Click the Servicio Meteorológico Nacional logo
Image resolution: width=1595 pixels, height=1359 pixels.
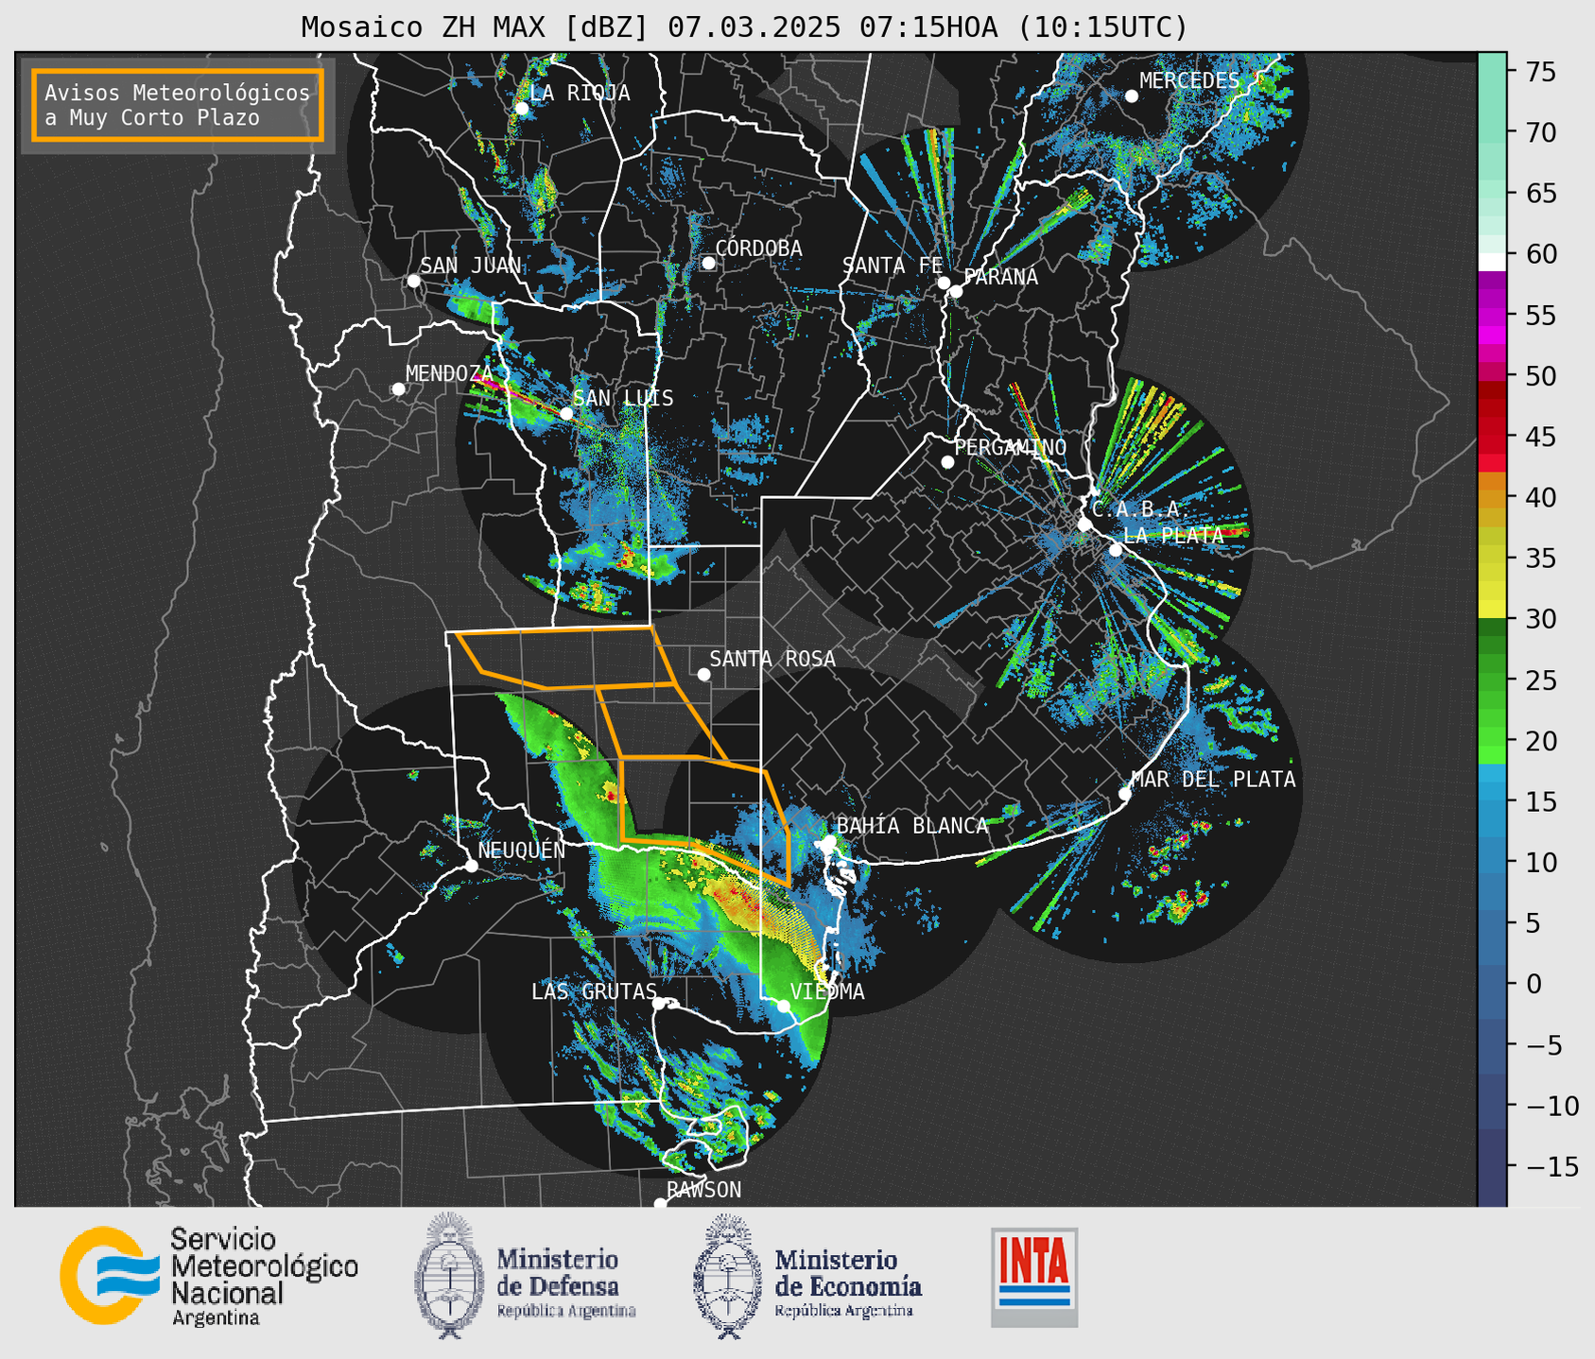coord(209,1276)
